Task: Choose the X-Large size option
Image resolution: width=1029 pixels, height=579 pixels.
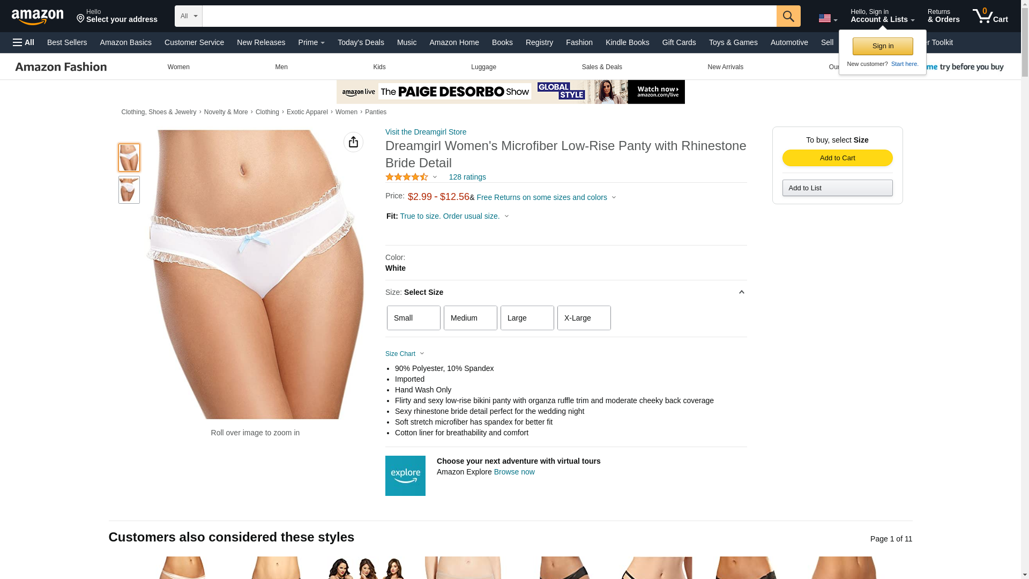Action: pos(584,318)
